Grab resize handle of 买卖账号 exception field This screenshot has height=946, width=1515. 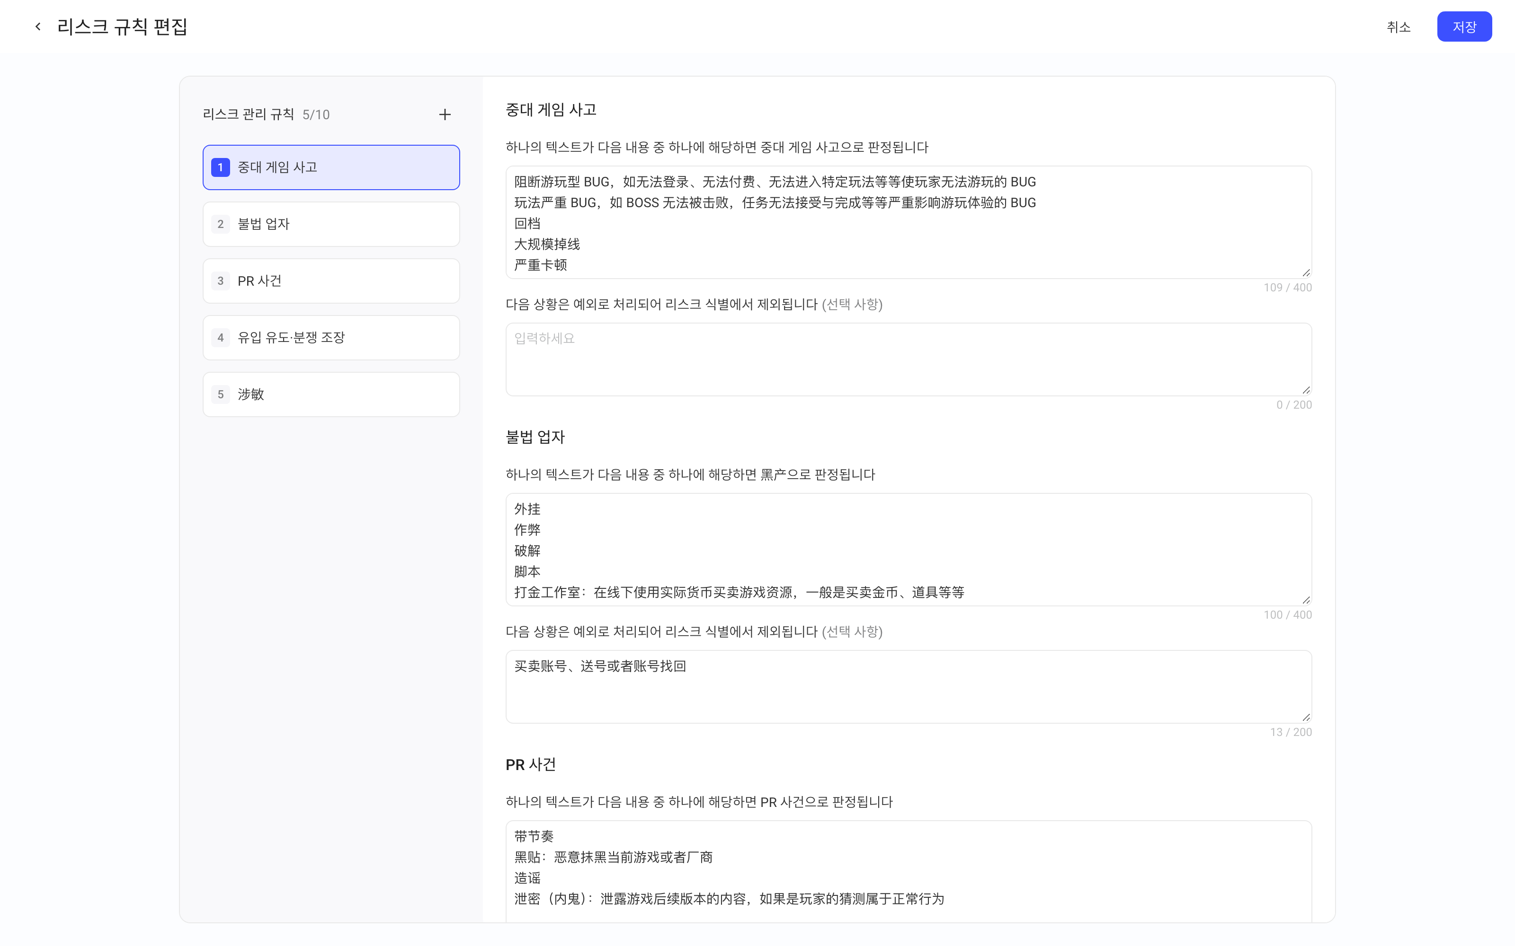(x=1306, y=717)
